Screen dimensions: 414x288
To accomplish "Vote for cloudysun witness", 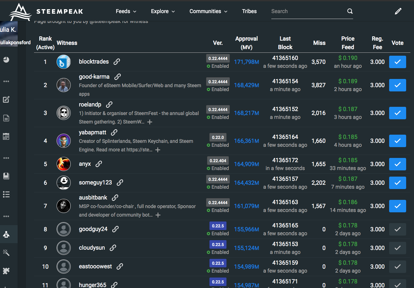I will 398,248.
